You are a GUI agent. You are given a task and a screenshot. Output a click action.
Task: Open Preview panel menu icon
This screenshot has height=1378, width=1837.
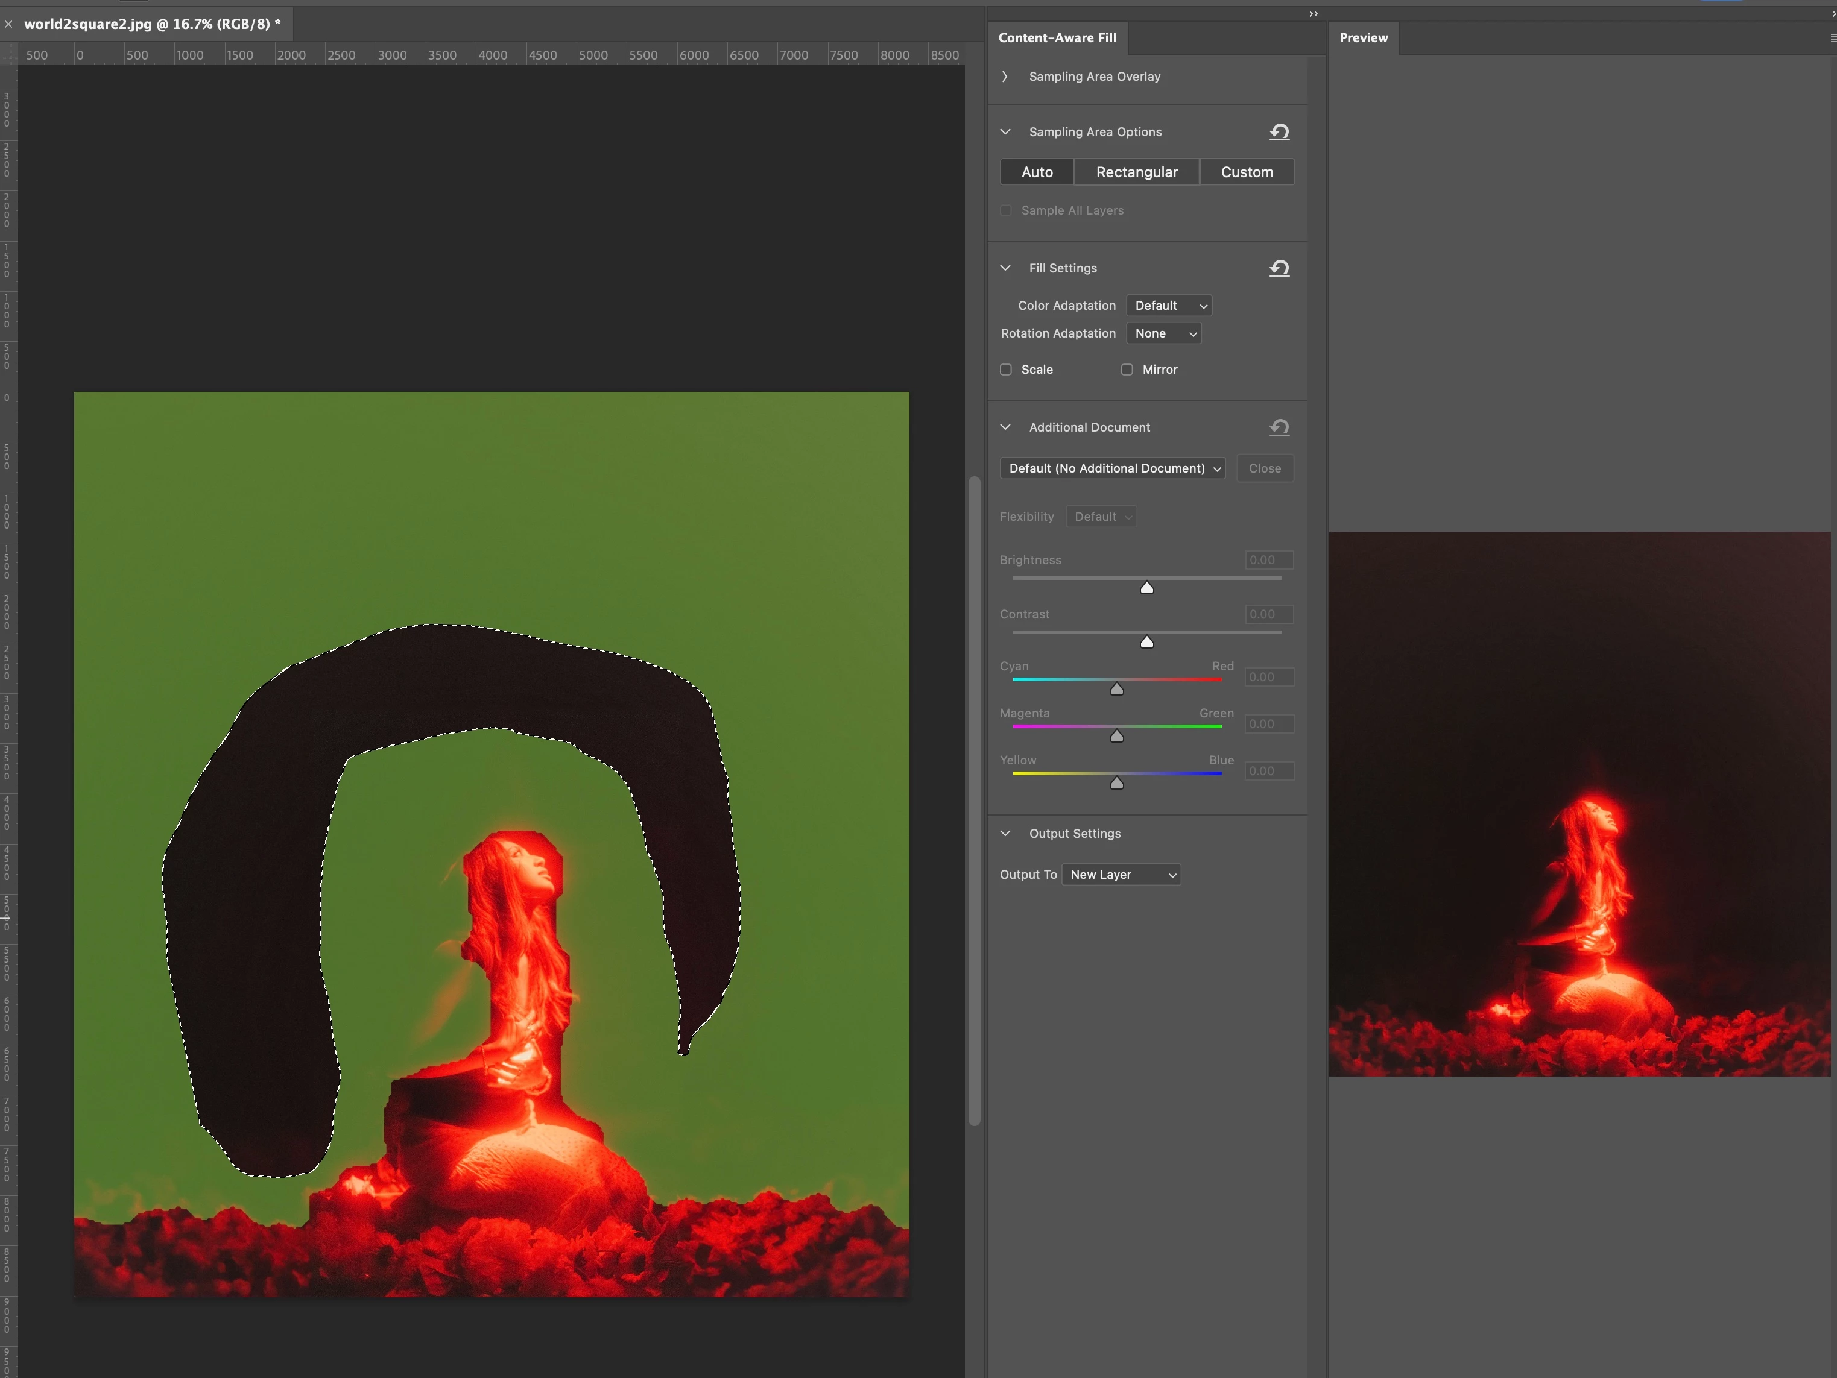(1832, 38)
